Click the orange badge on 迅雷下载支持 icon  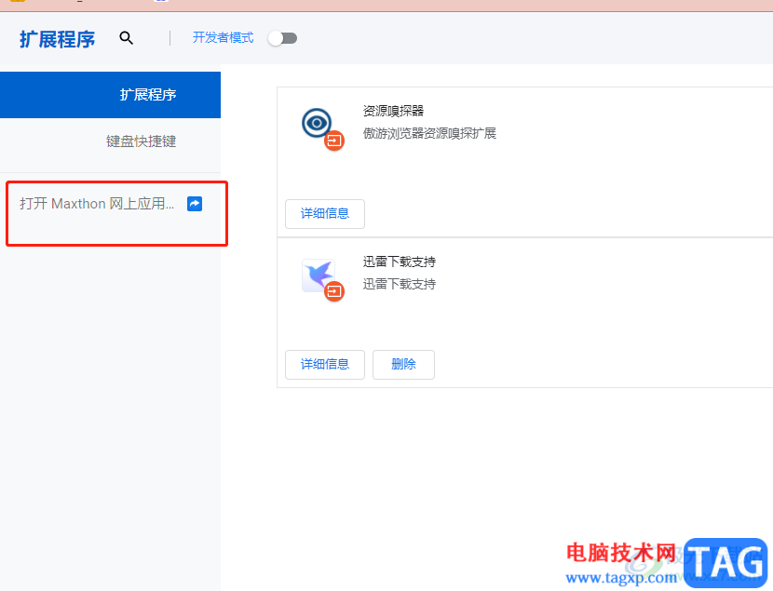click(334, 291)
